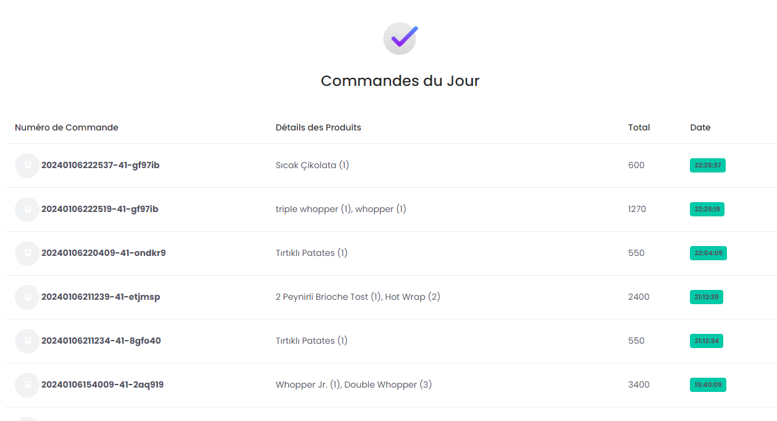Image resolution: width=777 pixels, height=421 pixels.
Task: Click cart icon beside order 20240106211239-41-etjmsp
Action: (x=27, y=297)
